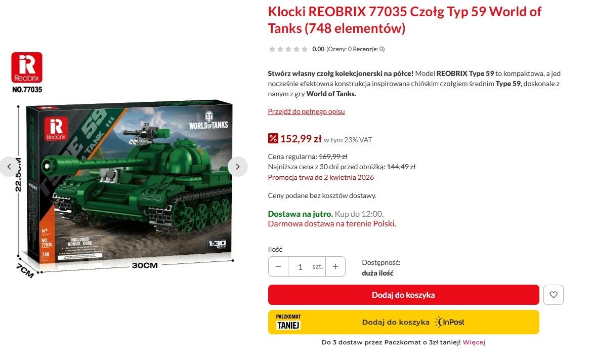The width and height of the screenshot is (593, 350).
Task: Click the next image arrow on gallery
Action: coord(237,167)
